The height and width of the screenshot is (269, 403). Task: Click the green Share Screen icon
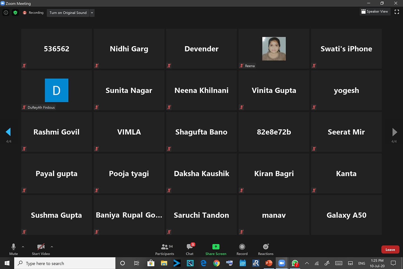[x=216, y=247]
